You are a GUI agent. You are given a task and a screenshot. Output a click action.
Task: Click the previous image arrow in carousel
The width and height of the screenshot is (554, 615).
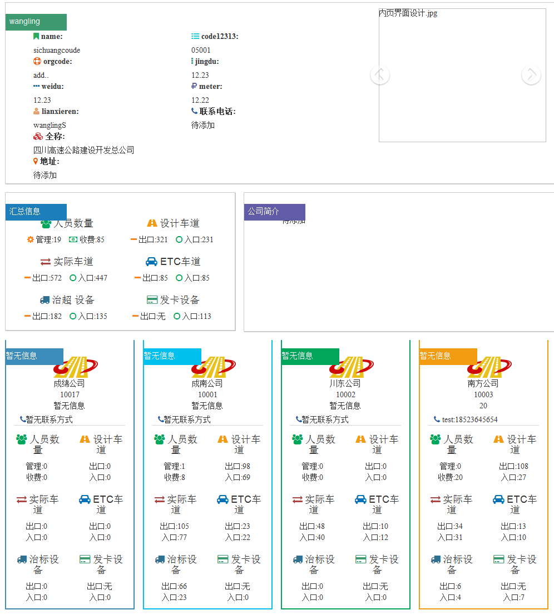[380, 74]
